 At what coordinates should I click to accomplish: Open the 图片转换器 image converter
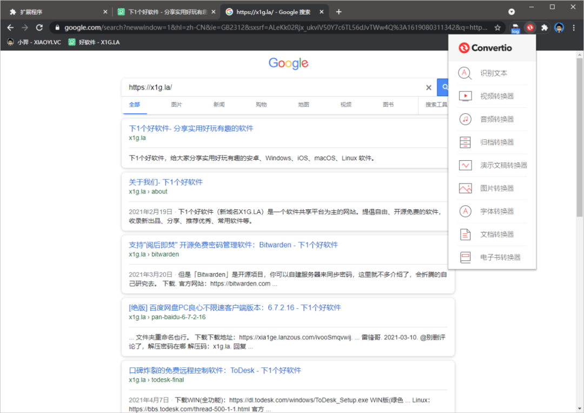tap(496, 188)
